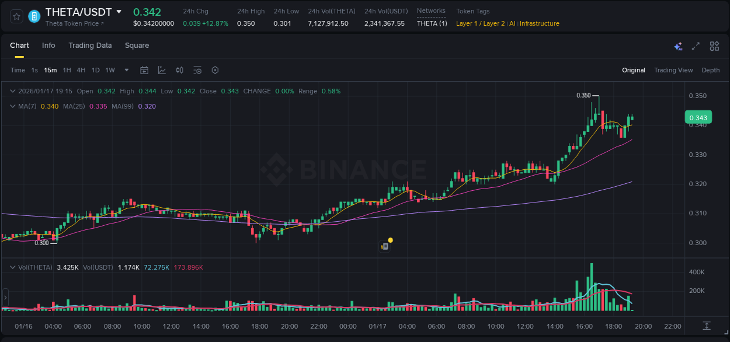
Task: Switch to the Info tab
Action: 48,46
